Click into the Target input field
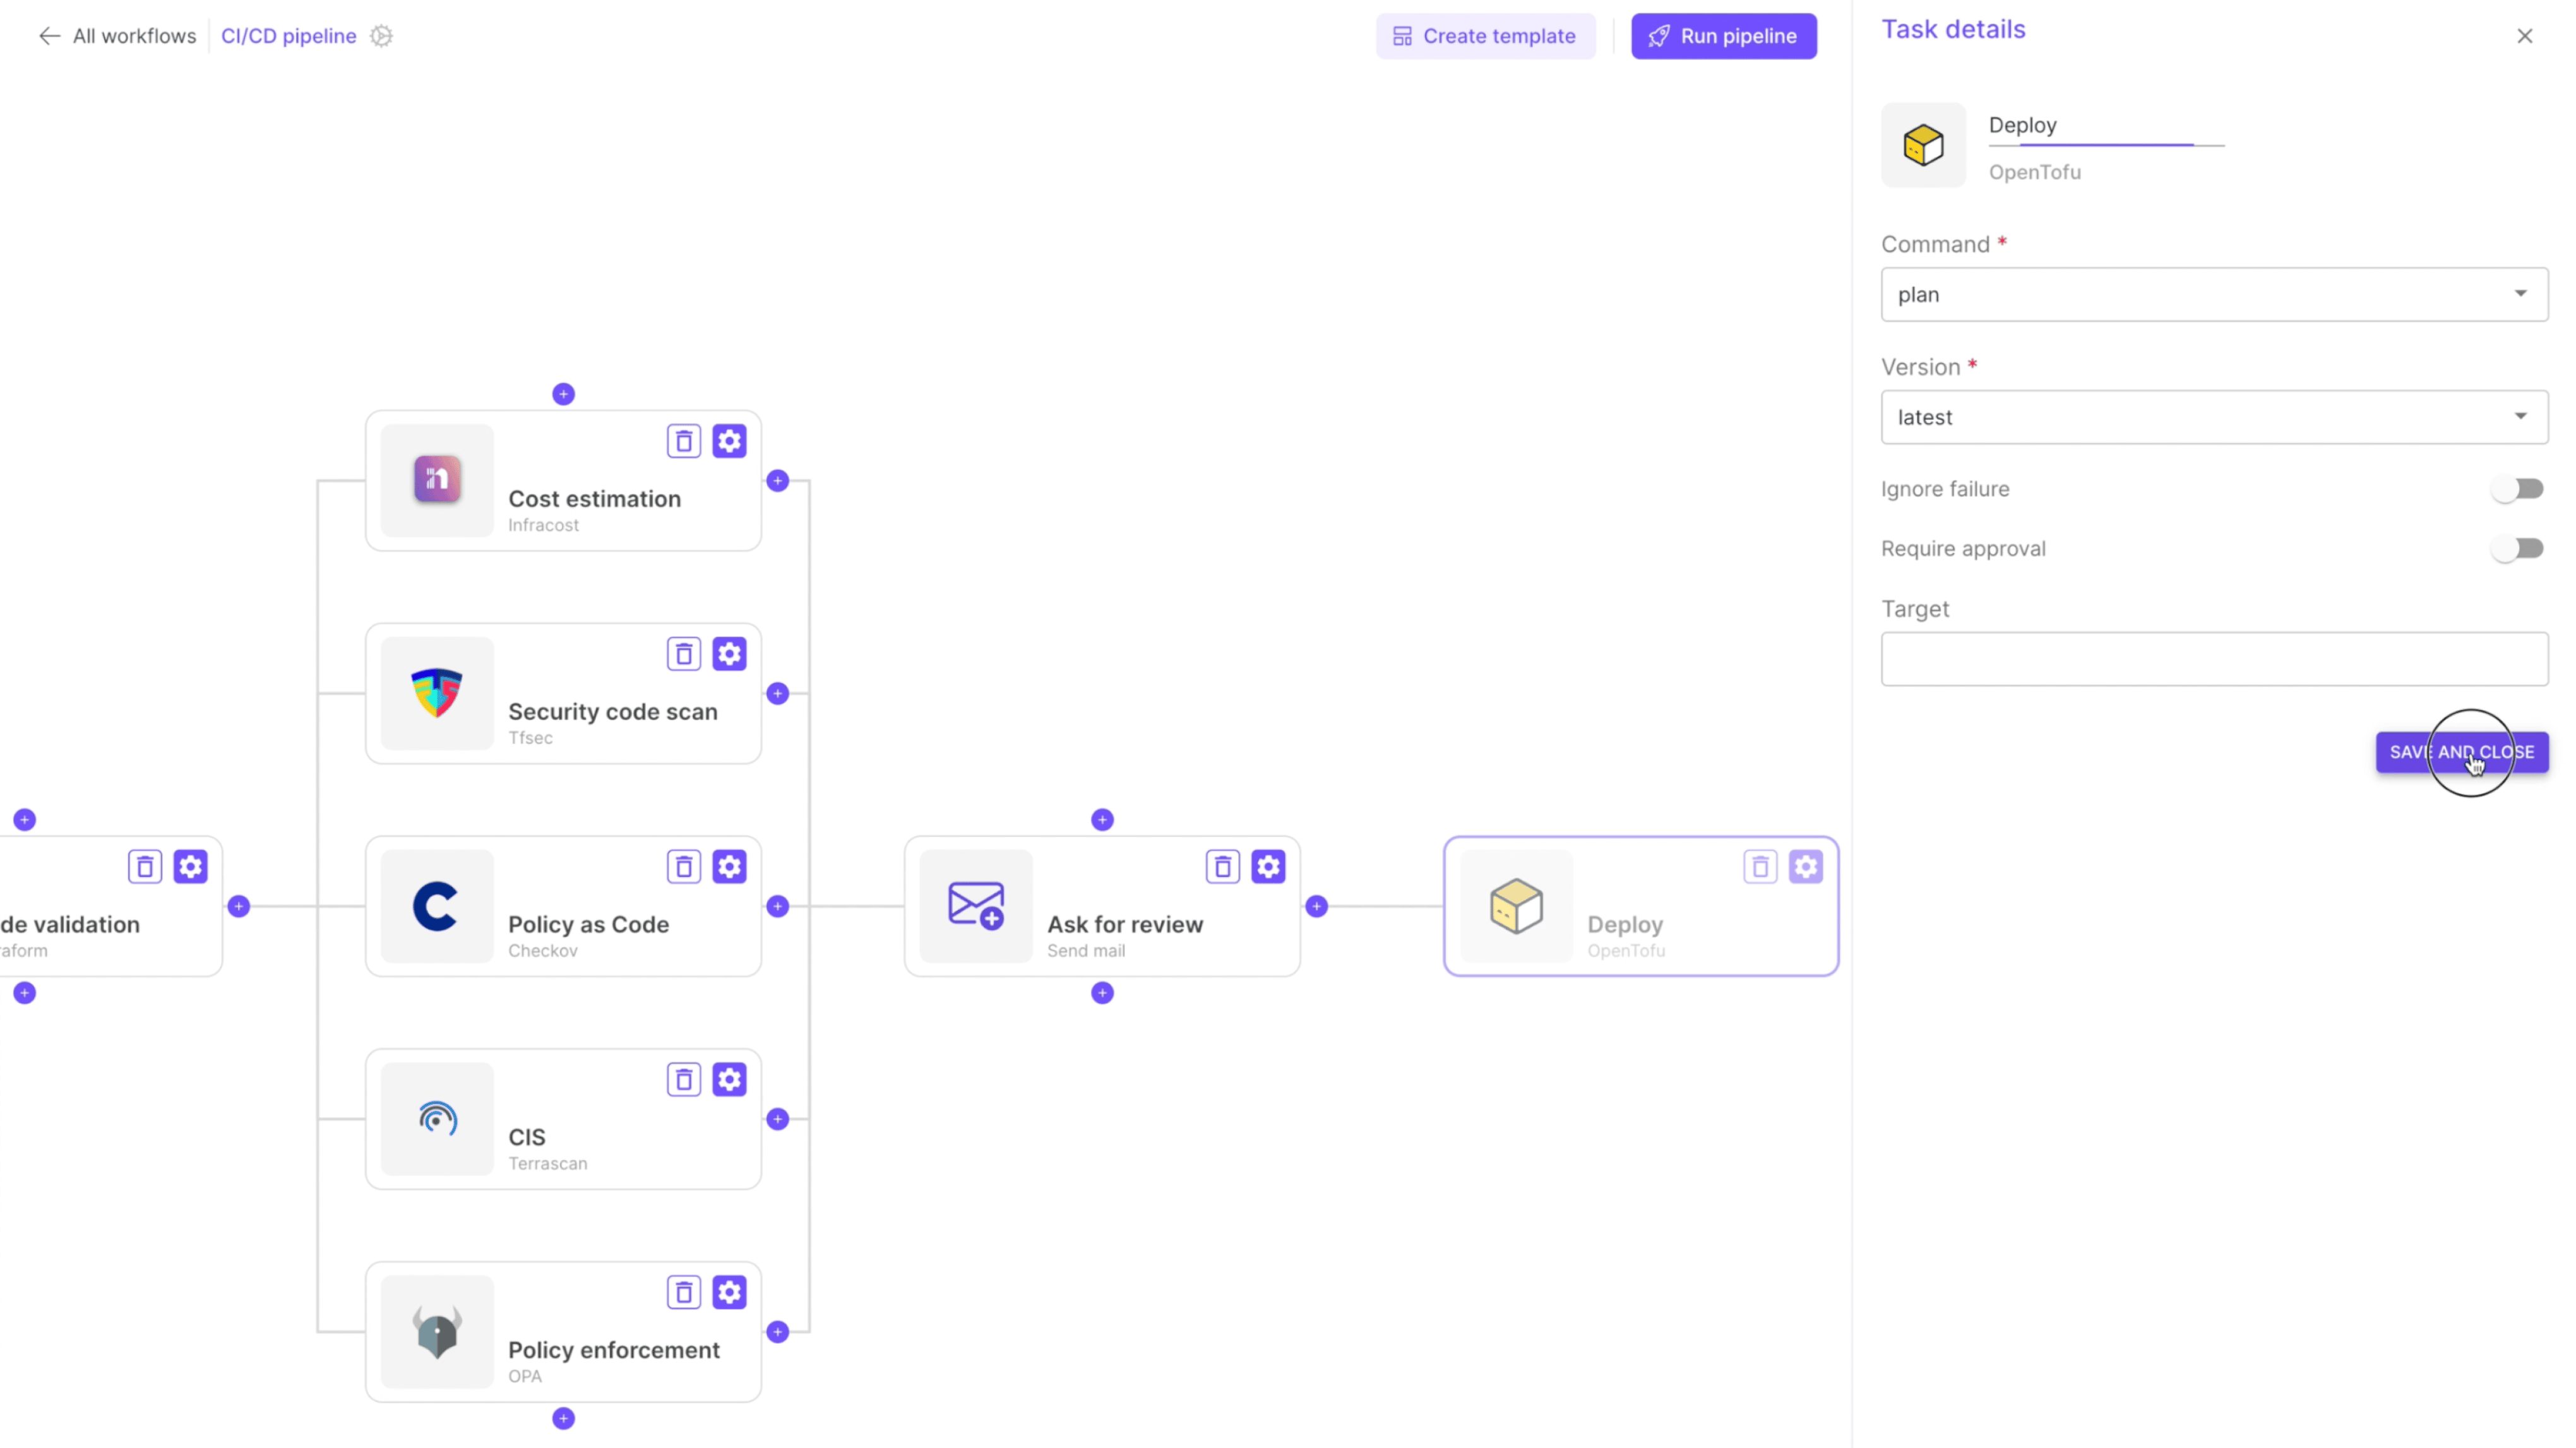 2213,659
